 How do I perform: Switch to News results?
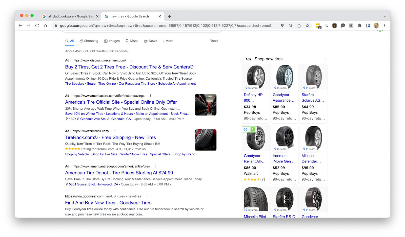(151, 41)
